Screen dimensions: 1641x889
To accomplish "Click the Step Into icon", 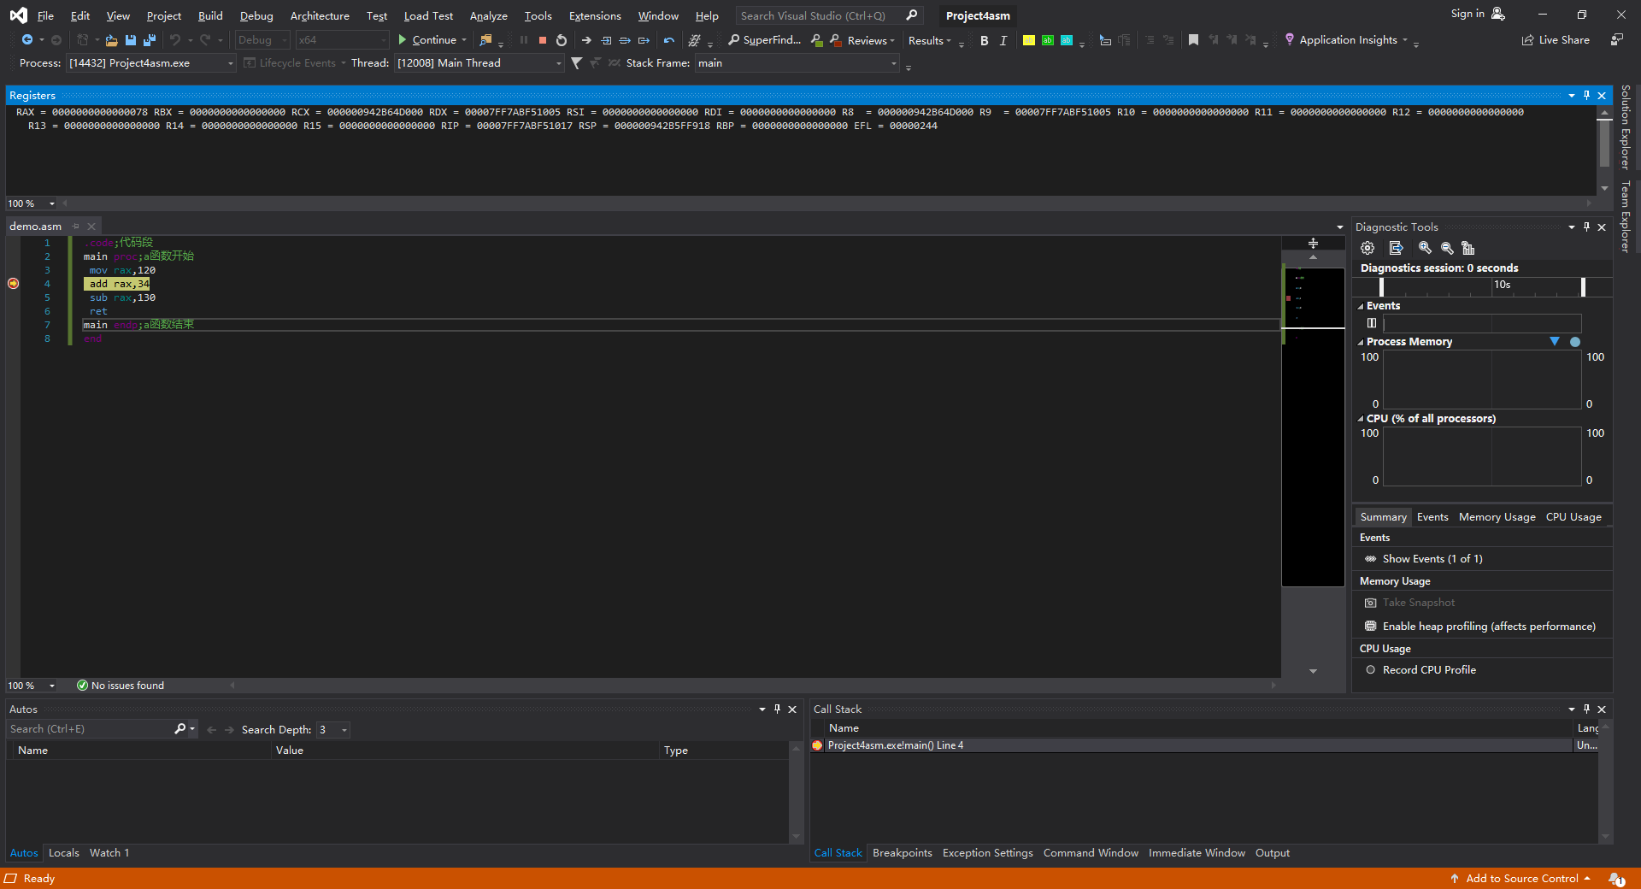I will coord(606,40).
